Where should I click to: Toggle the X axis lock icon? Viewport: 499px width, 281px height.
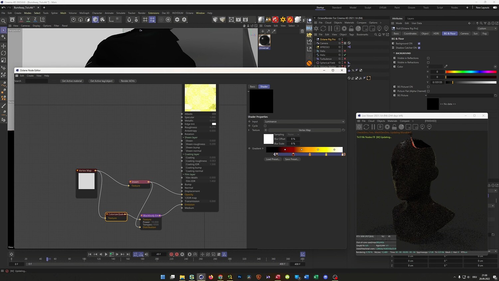coord(21,20)
